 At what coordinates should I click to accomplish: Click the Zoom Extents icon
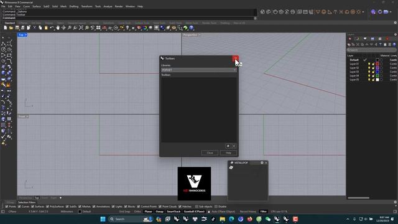pyautogui.click(x=81, y=28)
